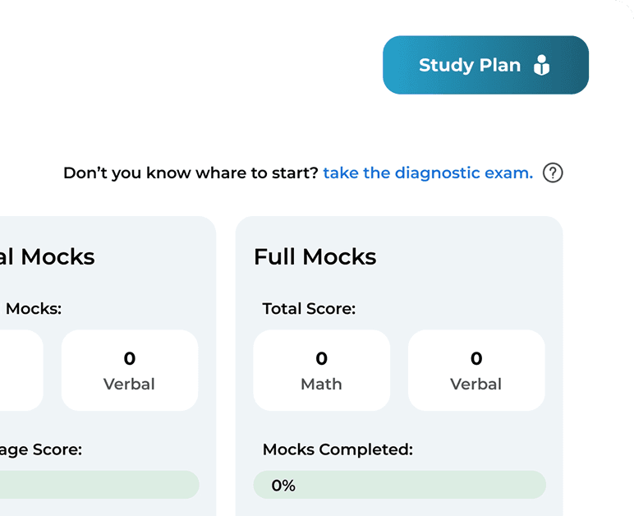Click the Total Score label

(309, 309)
